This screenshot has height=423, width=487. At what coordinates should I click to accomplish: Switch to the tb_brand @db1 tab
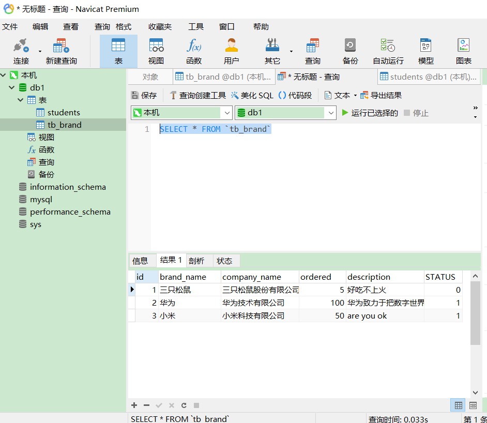[x=224, y=77]
